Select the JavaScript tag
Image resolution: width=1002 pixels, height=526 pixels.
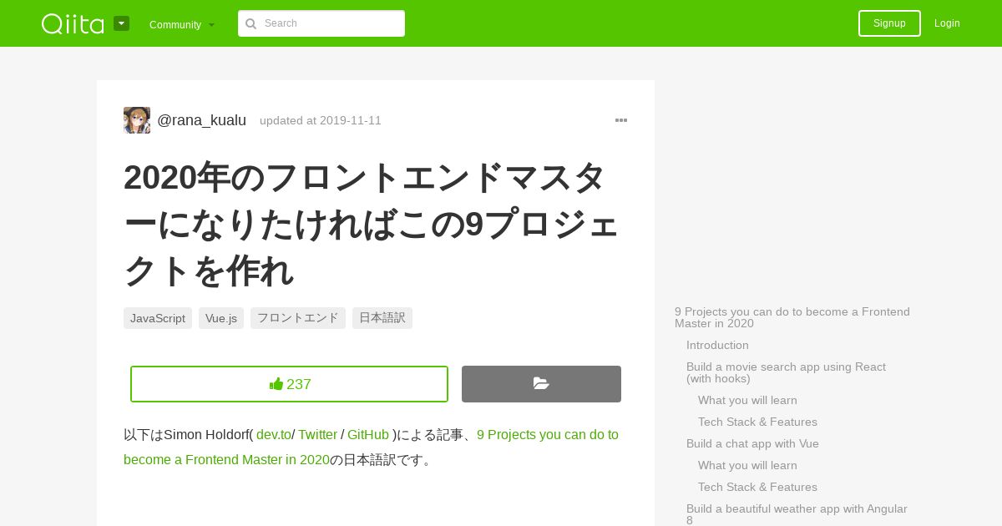tap(158, 318)
